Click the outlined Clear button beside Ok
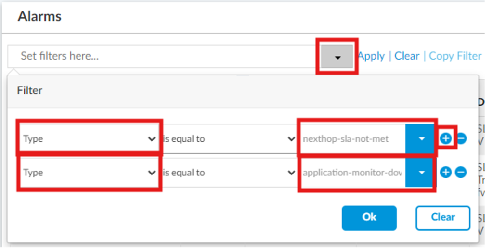The width and height of the screenshot is (493, 249). [443, 218]
